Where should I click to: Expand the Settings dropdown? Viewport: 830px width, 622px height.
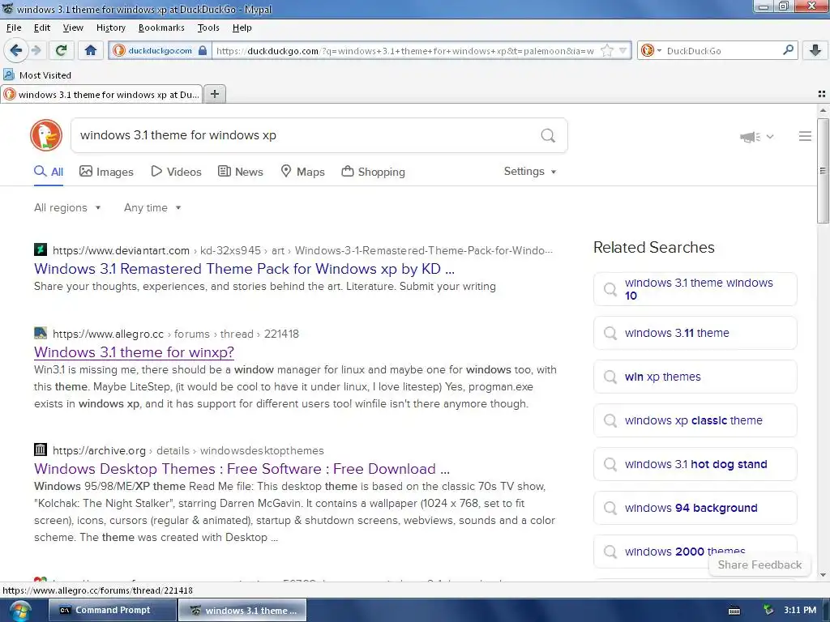click(x=530, y=172)
